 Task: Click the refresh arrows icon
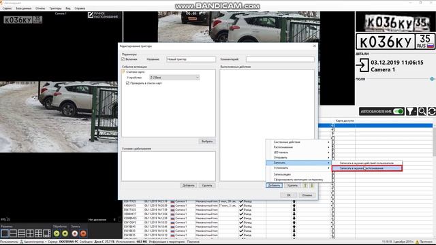(431, 112)
